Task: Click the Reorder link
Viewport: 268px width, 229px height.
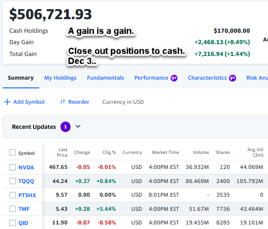Action: (x=79, y=102)
